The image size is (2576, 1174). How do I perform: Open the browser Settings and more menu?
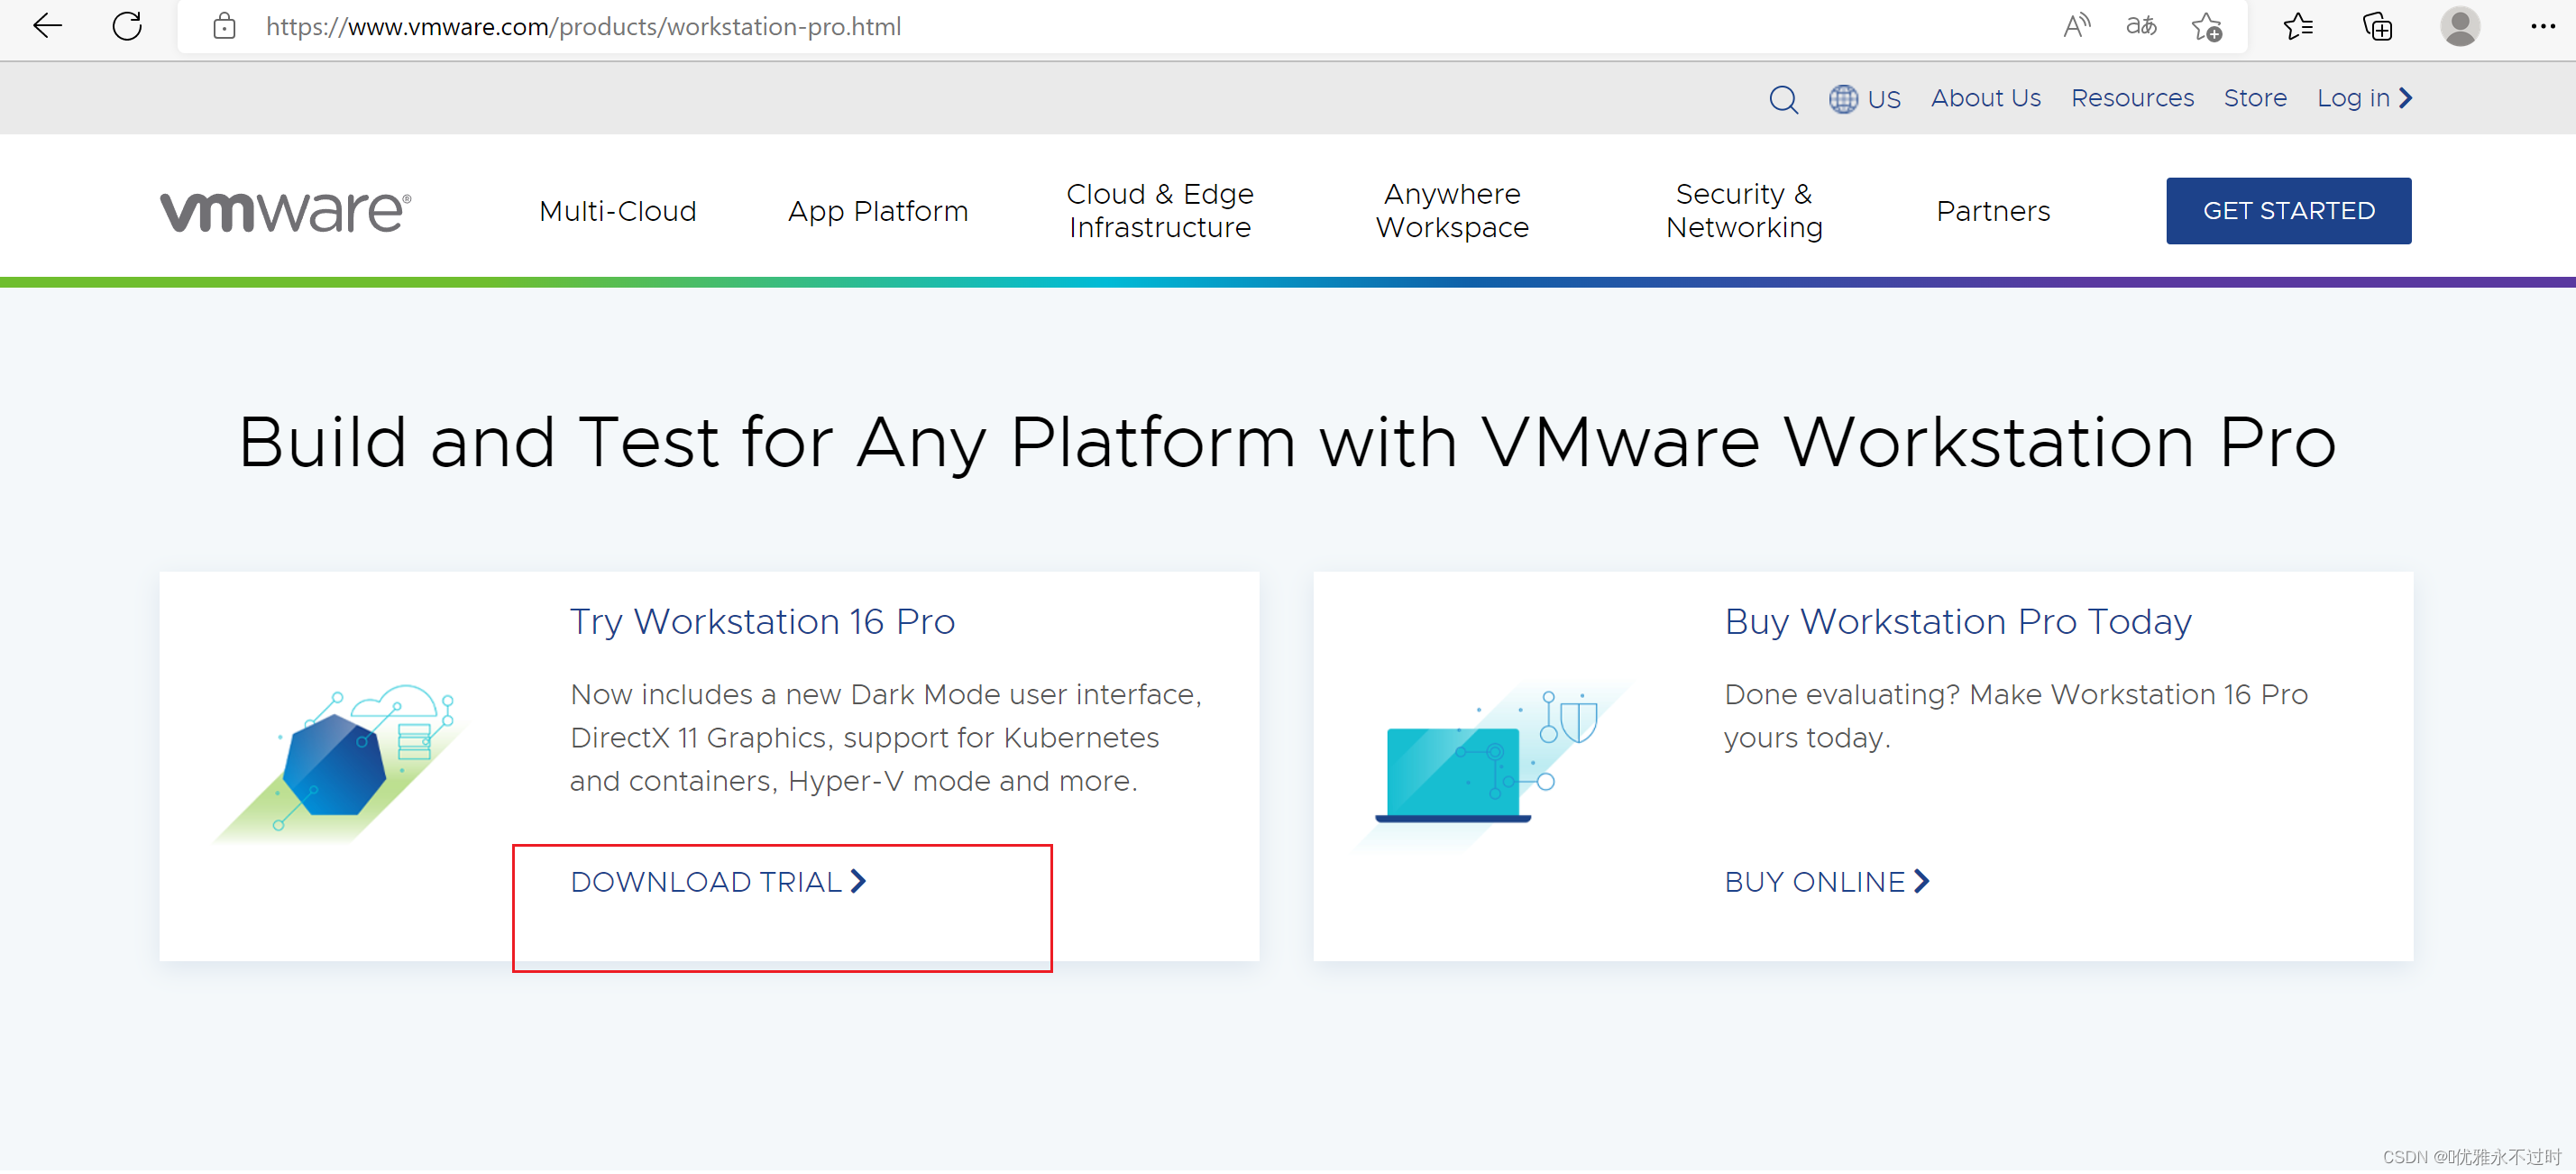pyautogui.click(x=2542, y=26)
